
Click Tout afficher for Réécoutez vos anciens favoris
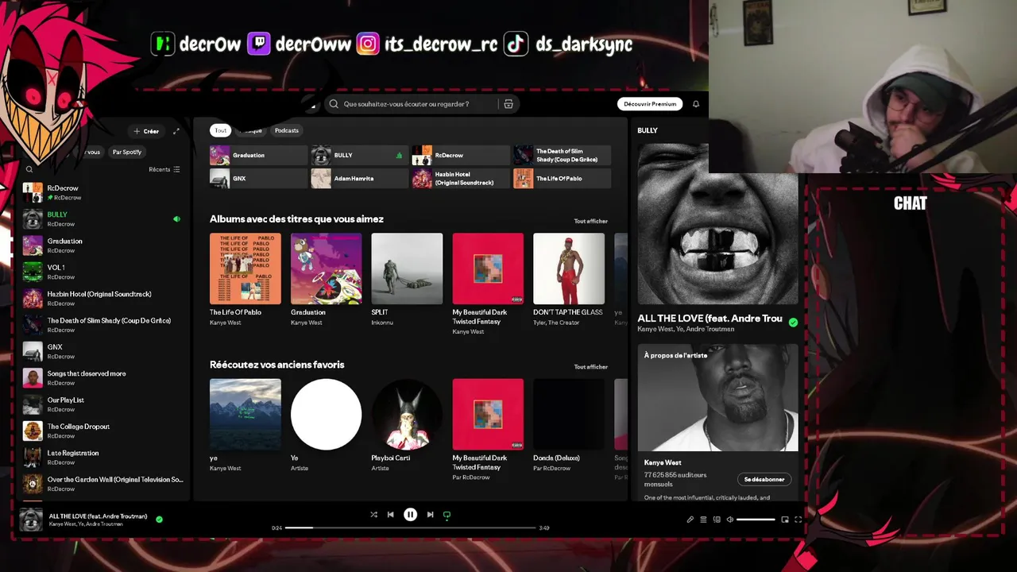click(590, 367)
